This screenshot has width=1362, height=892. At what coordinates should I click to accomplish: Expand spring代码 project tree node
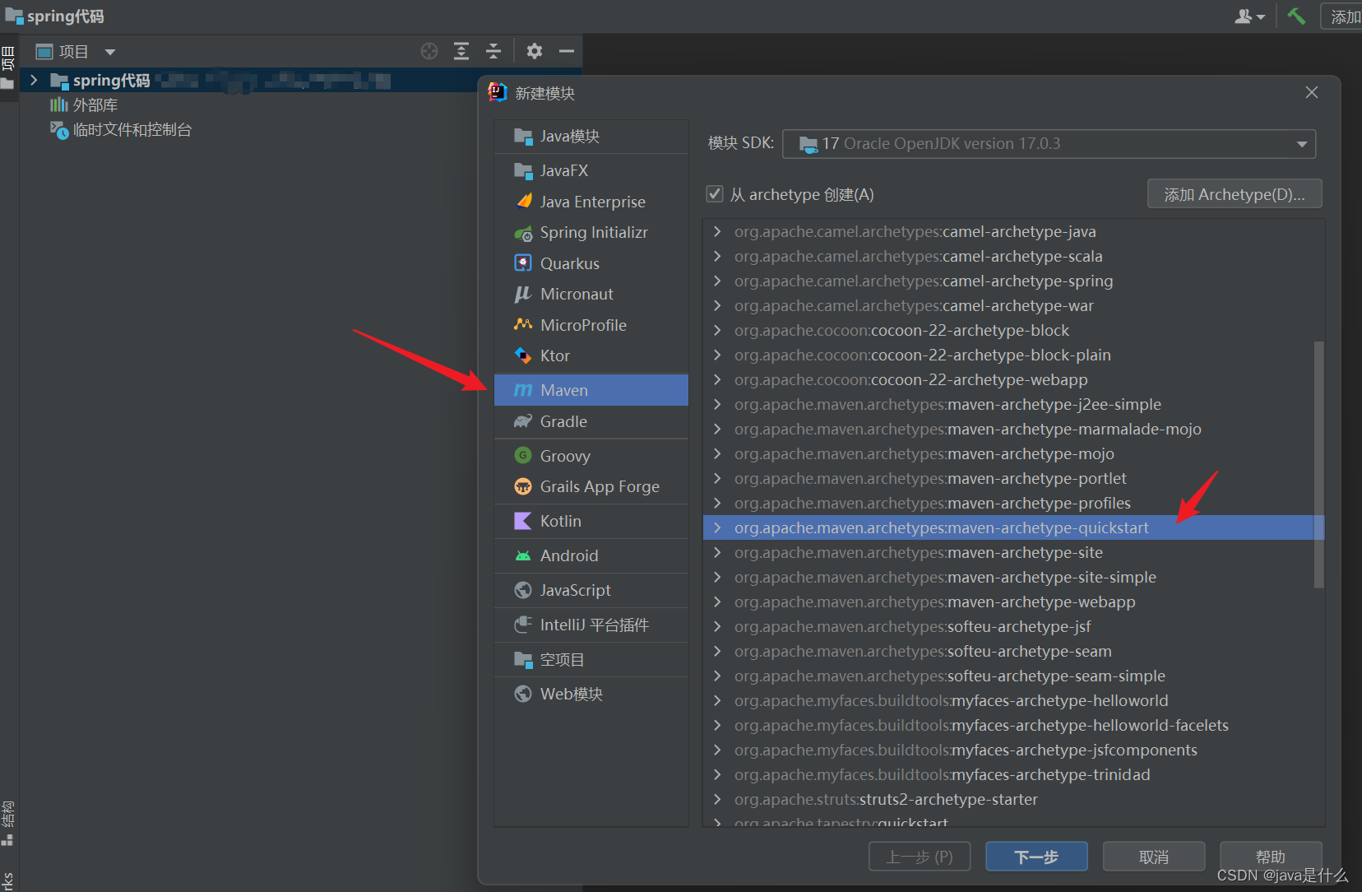coord(34,80)
